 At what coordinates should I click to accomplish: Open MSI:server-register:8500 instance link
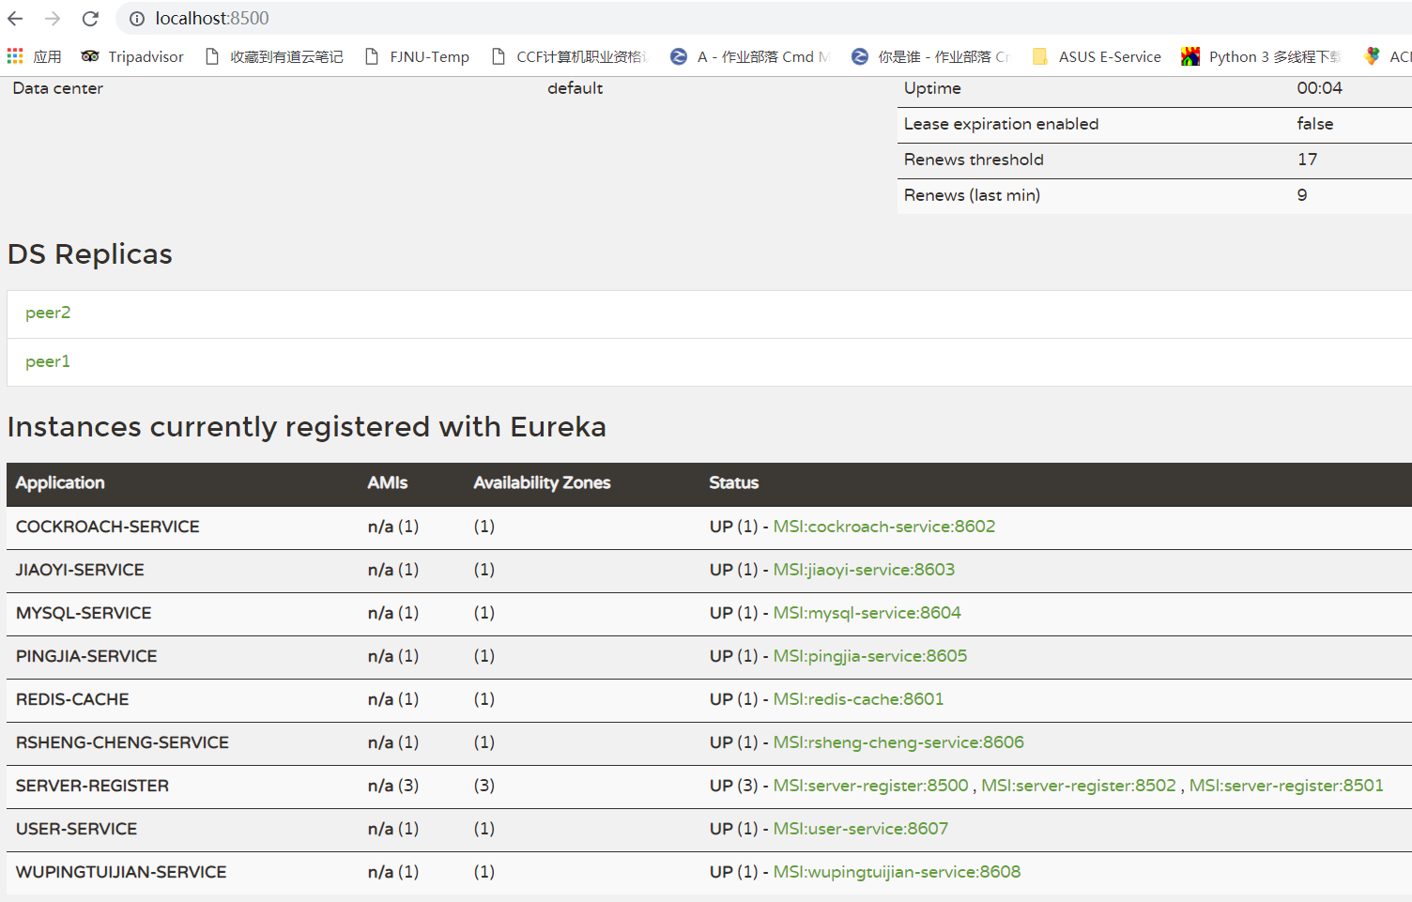(x=870, y=786)
